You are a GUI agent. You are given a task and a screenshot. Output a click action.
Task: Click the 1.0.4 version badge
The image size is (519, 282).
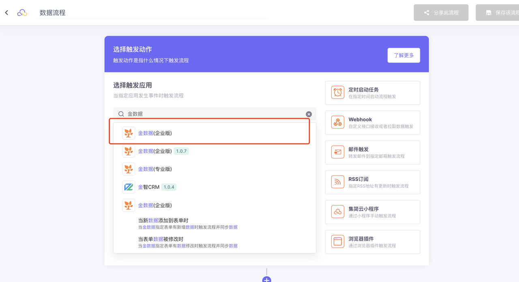point(169,187)
